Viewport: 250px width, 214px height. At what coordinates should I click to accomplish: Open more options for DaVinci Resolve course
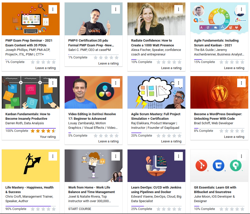(x=116, y=83)
